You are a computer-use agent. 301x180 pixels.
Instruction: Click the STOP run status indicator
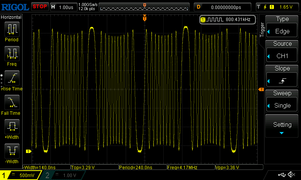(x=40, y=7)
